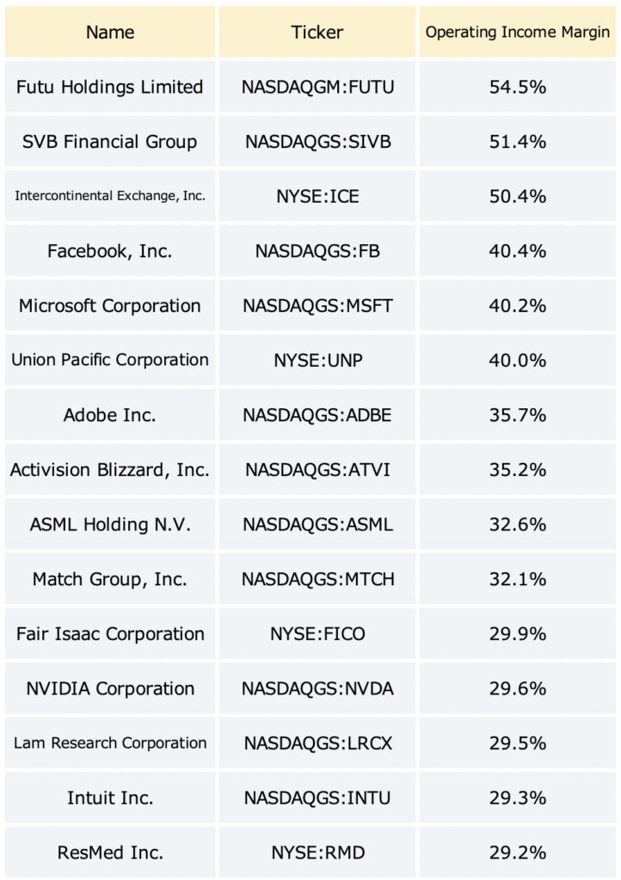Click the NYSE:RMD ticker cell
This screenshot has height=880, width=621.
(317, 852)
